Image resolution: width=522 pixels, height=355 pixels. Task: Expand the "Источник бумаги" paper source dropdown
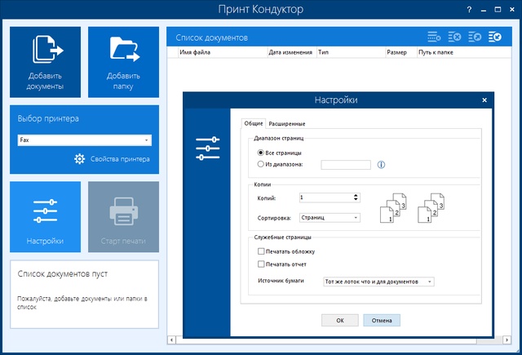point(378,282)
